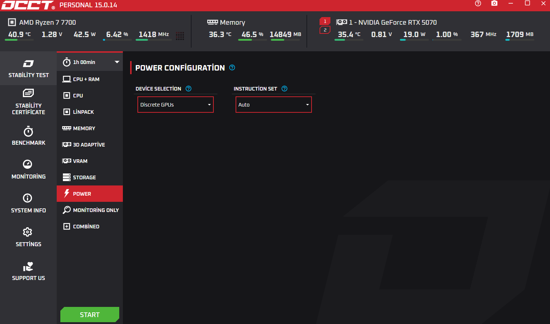
Task: Select the VRAM test
Action: click(x=90, y=161)
